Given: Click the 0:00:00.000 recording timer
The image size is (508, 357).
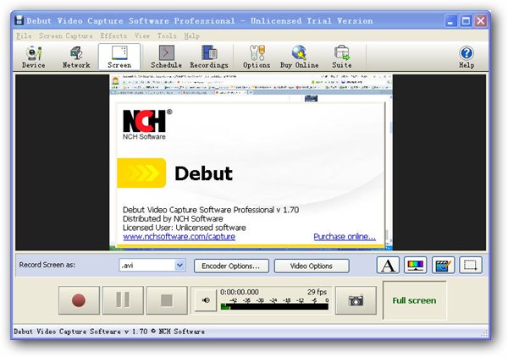Looking at the screenshot, I should pos(240,292).
